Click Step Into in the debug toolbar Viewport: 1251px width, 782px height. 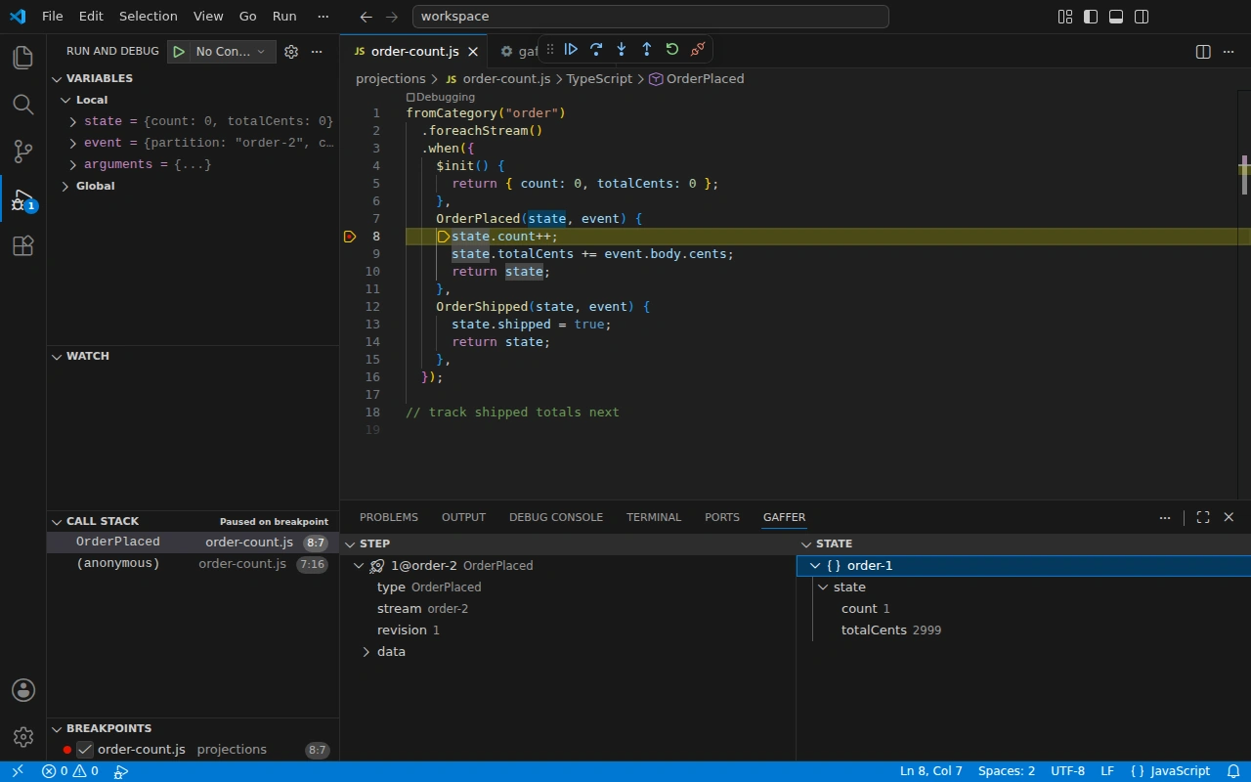coord(622,49)
